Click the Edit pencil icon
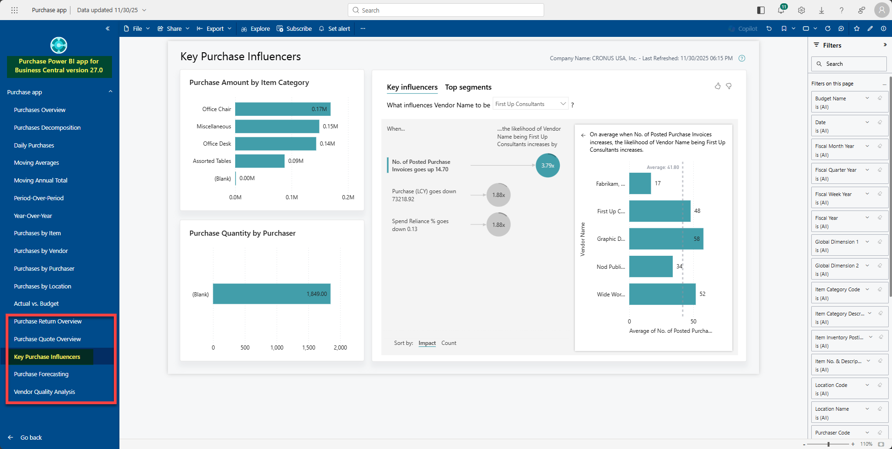The width and height of the screenshot is (892, 449). (870, 29)
